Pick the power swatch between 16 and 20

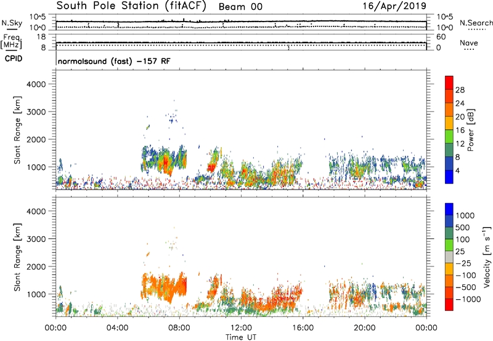click(x=449, y=122)
